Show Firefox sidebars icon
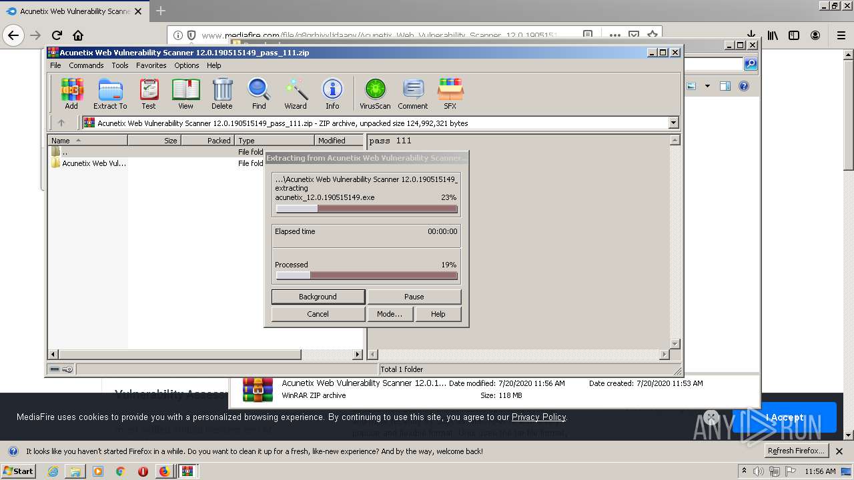The image size is (854, 480). [x=794, y=35]
